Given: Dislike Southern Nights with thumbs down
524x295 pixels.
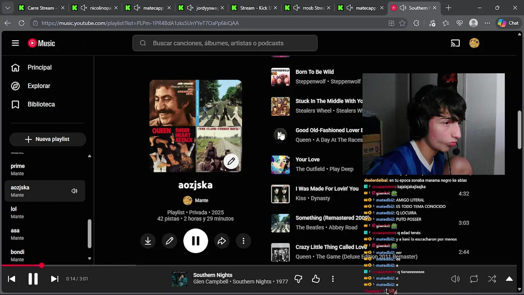Looking at the screenshot, I should tap(298, 279).
